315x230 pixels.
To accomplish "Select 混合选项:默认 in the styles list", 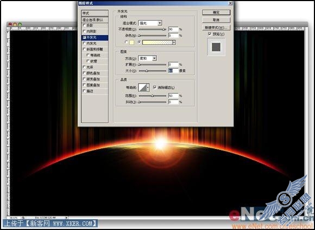I will point(94,20).
